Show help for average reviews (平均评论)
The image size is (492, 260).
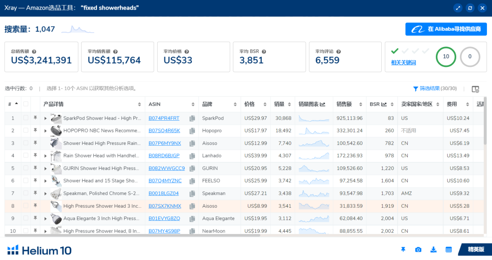pos(338,52)
